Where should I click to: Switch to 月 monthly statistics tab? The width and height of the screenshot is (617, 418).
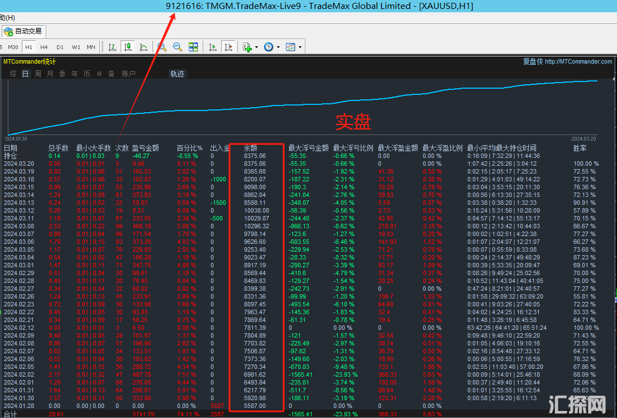click(x=50, y=74)
